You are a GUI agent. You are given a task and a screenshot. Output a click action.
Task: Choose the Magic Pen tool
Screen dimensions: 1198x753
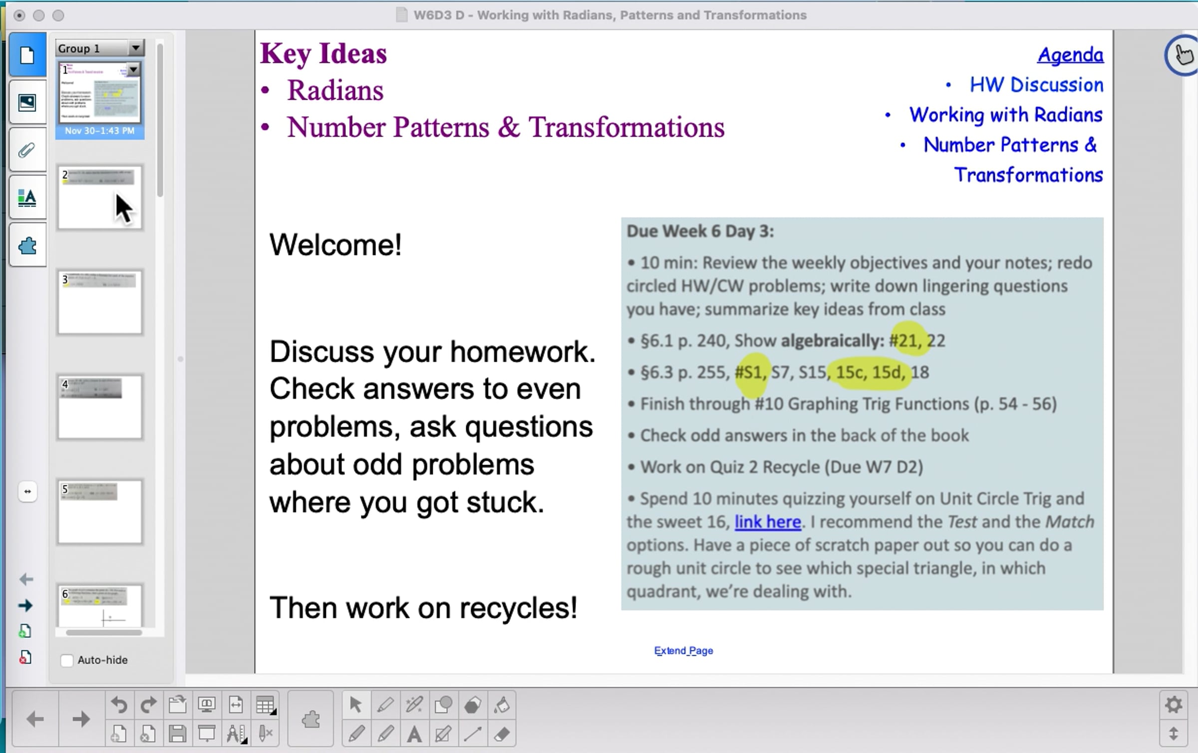(x=414, y=705)
